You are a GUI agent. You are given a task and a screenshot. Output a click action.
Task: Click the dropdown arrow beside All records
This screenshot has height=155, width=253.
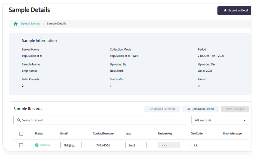pyautogui.click(x=244, y=121)
